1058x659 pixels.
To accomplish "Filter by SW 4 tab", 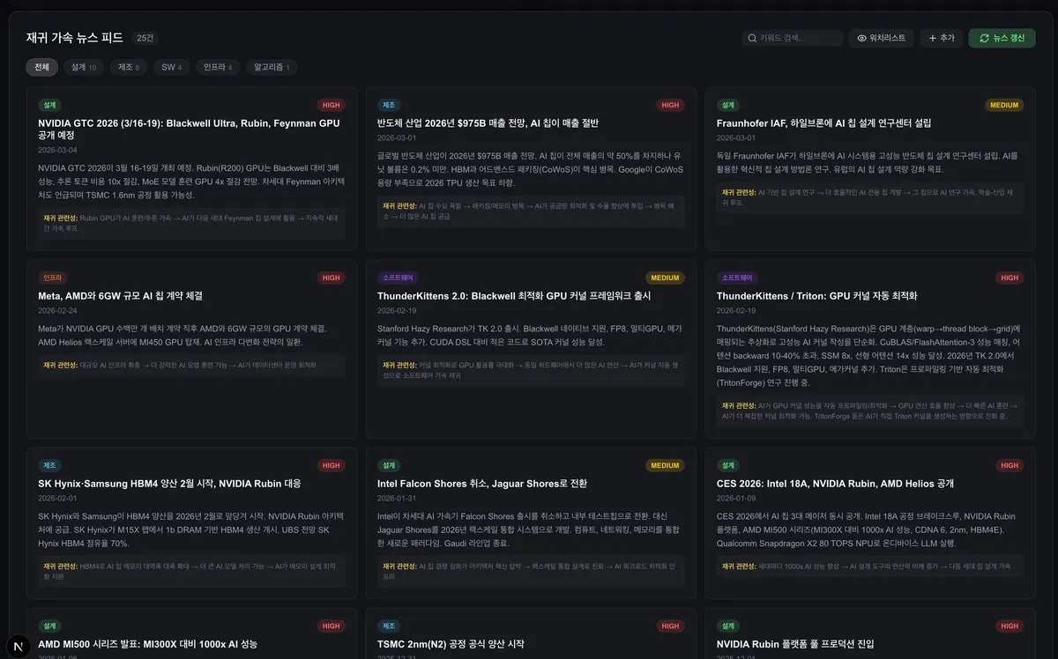I will coord(171,67).
